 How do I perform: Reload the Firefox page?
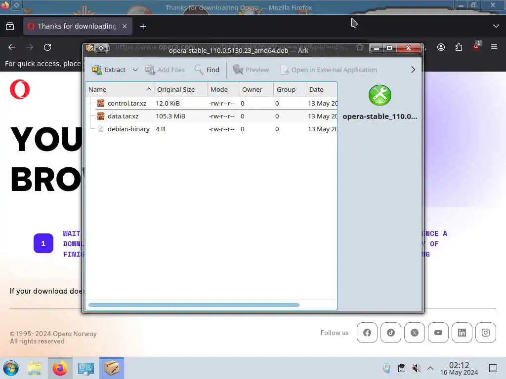pyautogui.click(x=47, y=47)
